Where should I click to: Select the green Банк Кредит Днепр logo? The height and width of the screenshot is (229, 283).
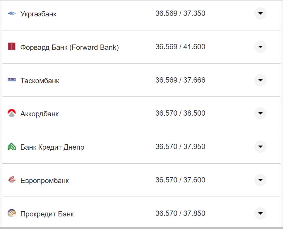coord(11,146)
